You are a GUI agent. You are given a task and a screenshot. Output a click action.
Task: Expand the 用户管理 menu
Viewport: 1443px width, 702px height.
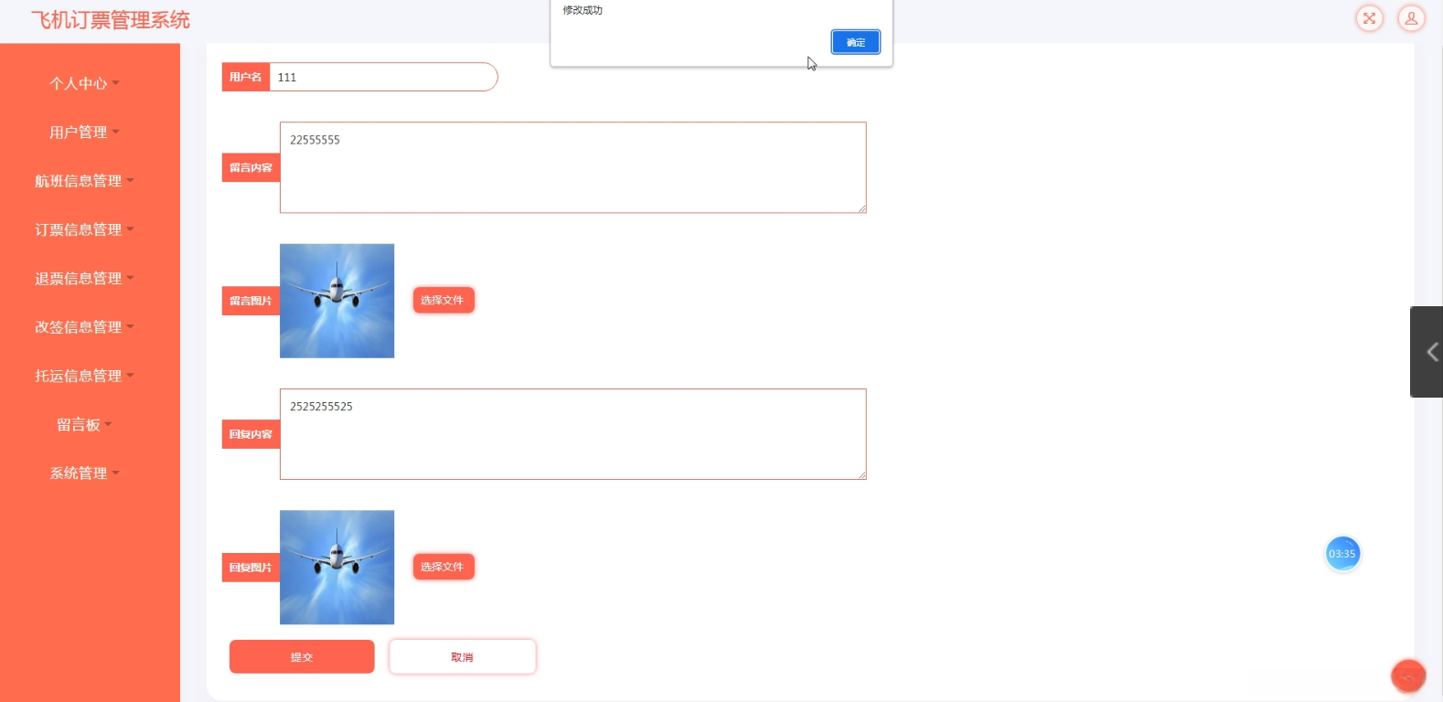84,133
